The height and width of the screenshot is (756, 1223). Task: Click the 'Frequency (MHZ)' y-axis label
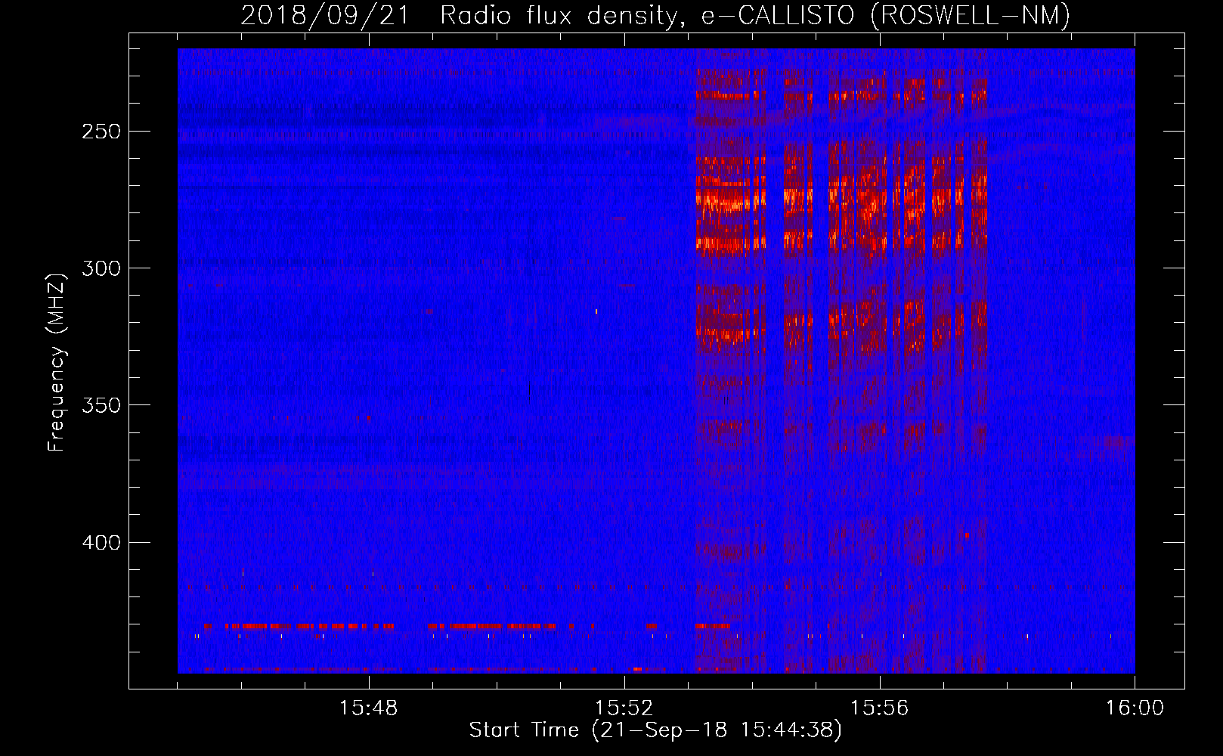[57, 362]
